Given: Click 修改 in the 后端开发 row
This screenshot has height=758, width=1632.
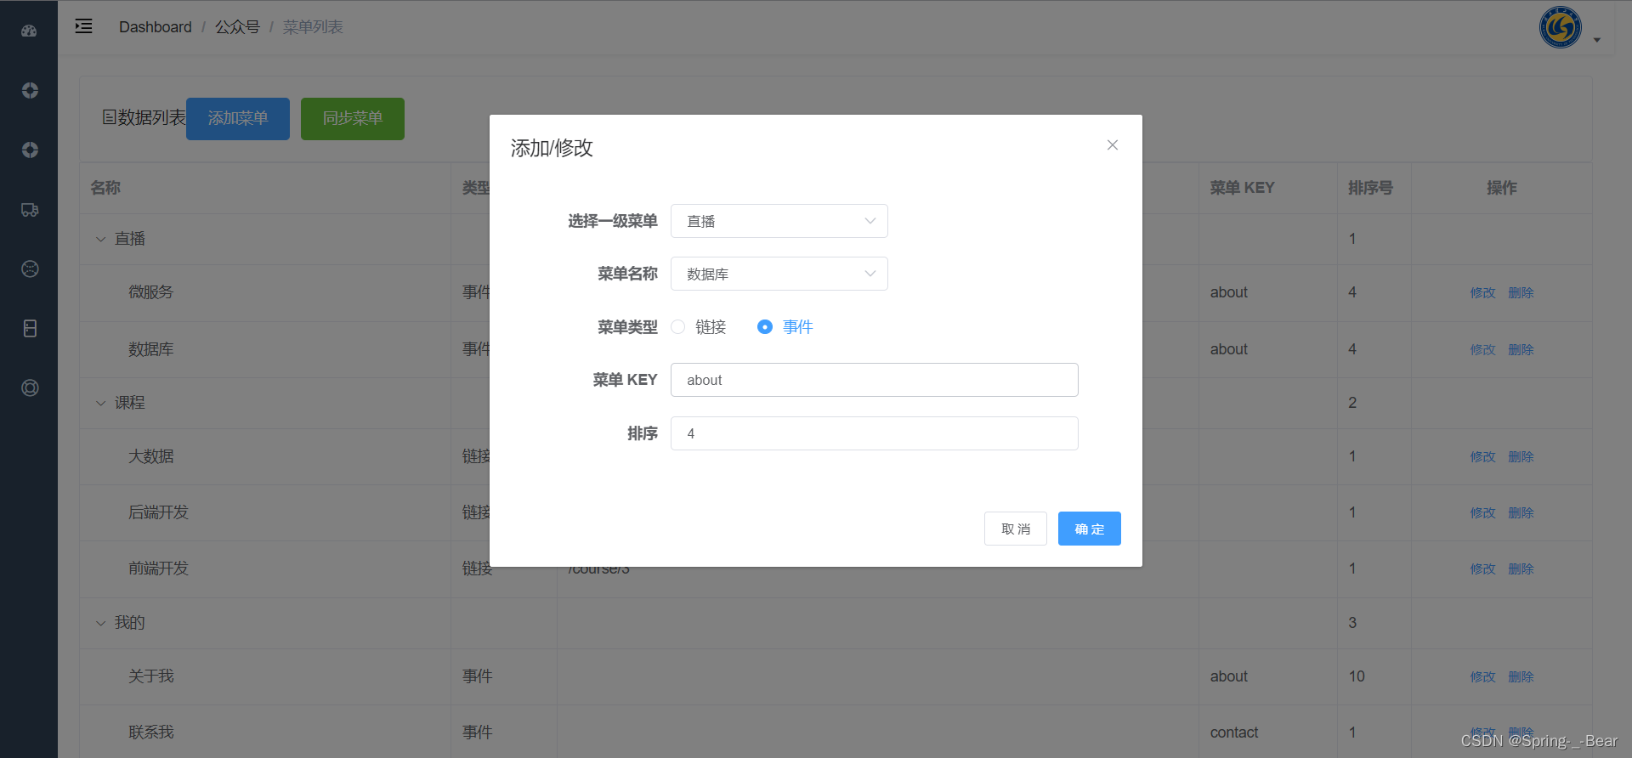Looking at the screenshot, I should [x=1483, y=512].
